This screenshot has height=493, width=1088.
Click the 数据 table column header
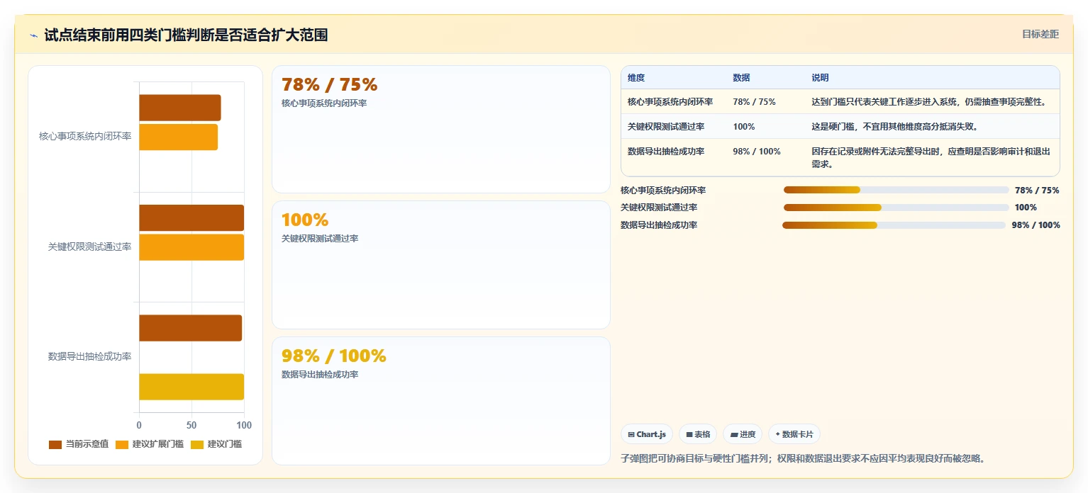[741, 78]
